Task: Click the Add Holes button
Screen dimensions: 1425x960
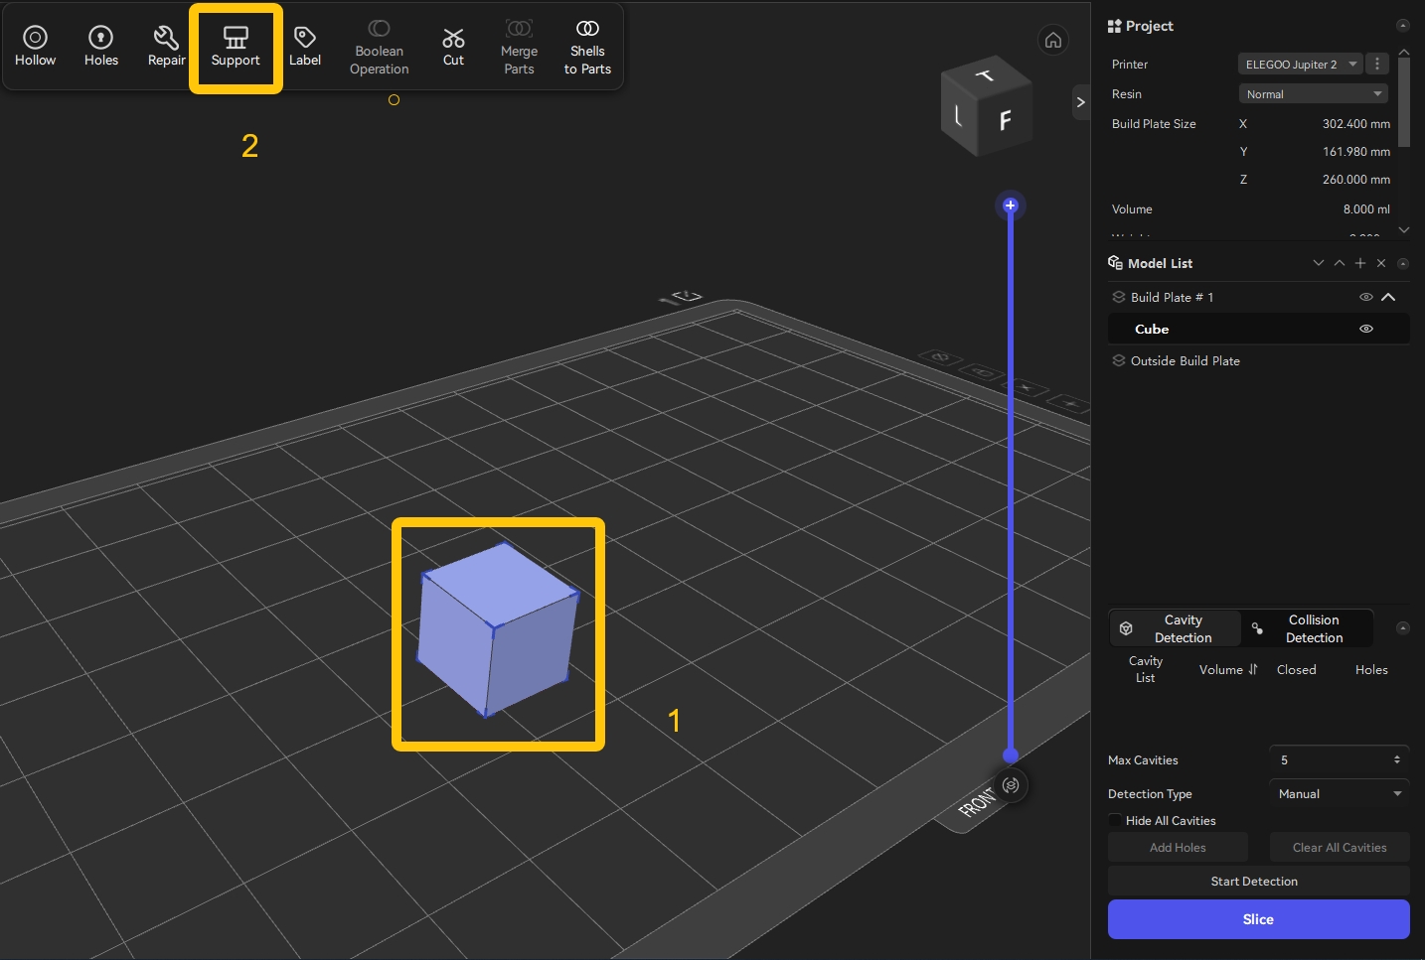Action: tap(1178, 847)
